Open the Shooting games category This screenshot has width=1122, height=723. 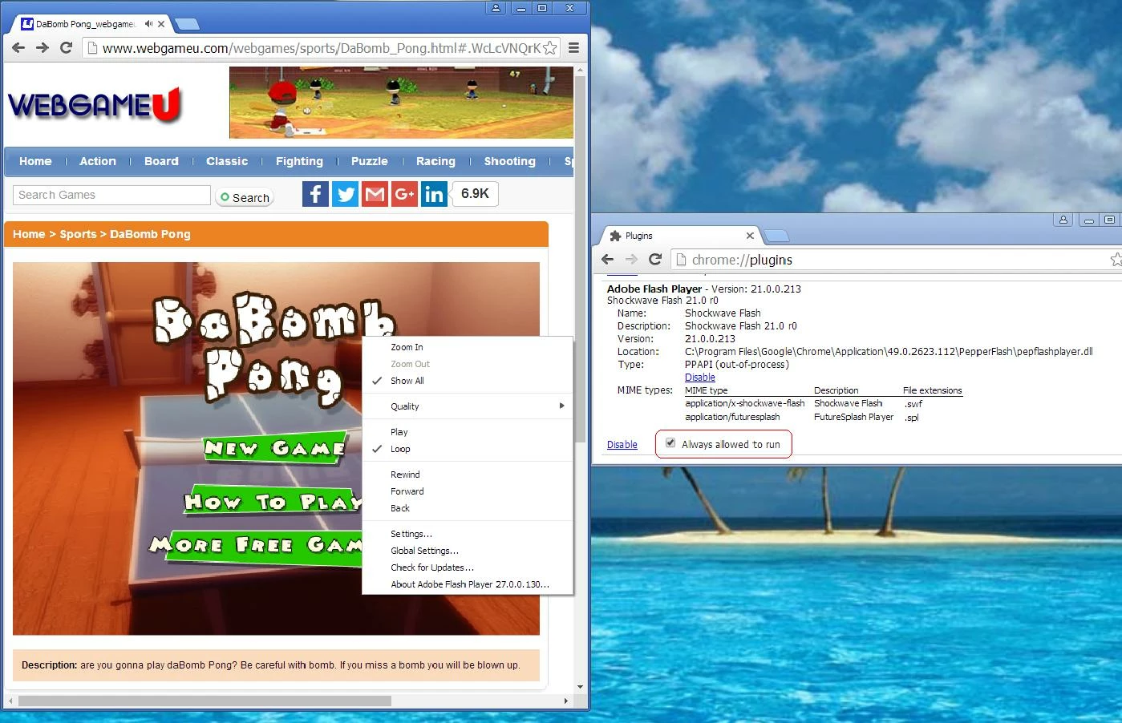(x=509, y=161)
